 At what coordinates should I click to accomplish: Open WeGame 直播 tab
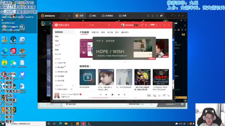click(122, 16)
